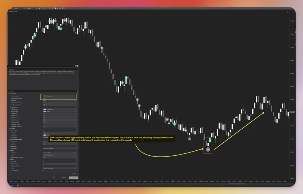This screenshot has width=303, height=194.
Task: Collapse the Setup section
Action: click(x=9, y=150)
